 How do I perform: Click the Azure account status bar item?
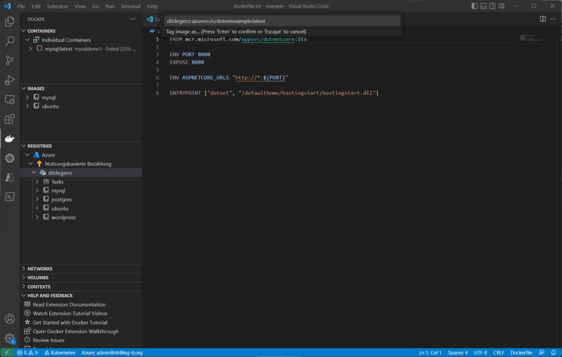click(112, 353)
